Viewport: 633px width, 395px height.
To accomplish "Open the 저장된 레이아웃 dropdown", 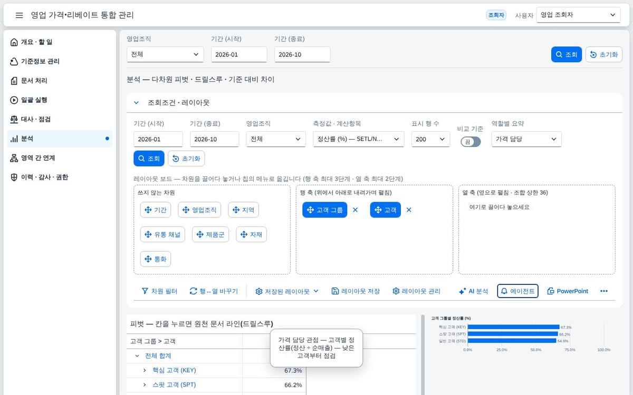I will click(x=287, y=291).
